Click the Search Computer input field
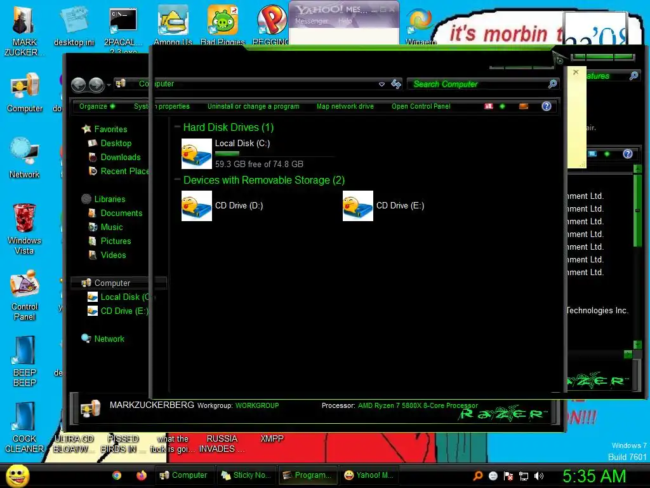This screenshot has width=650, height=488. [482, 85]
